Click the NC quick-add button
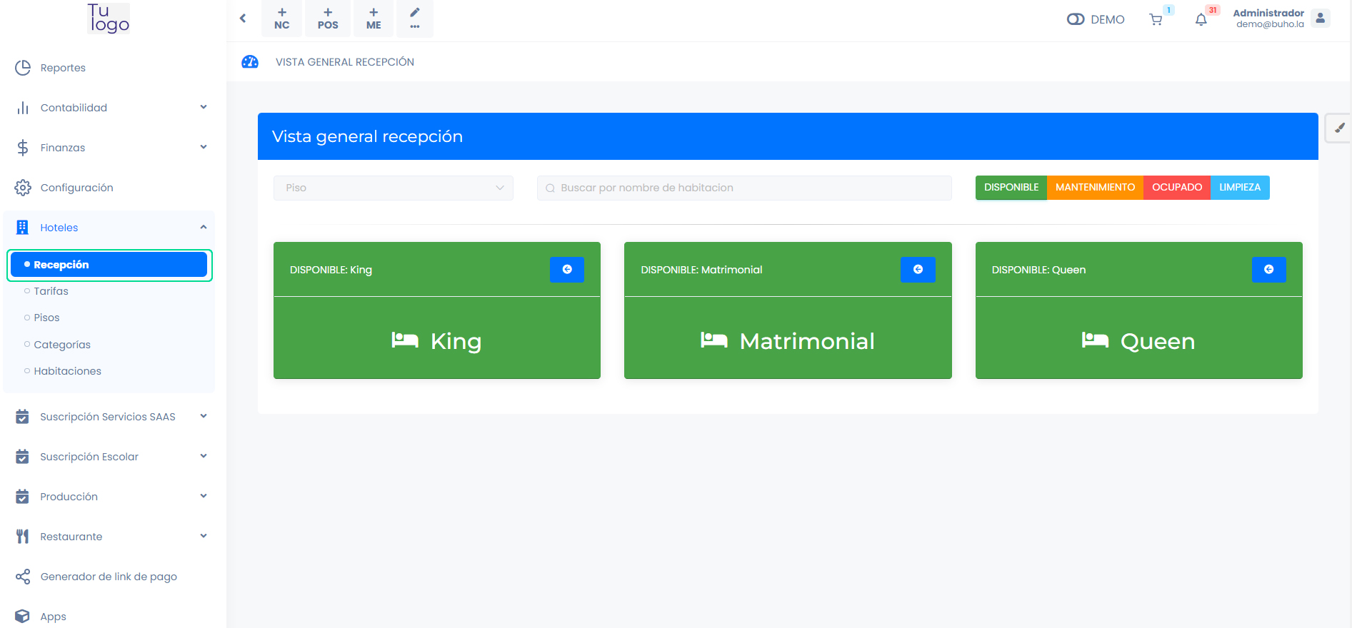The height and width of the screenshot is (628, 1352). click(281, 19)
